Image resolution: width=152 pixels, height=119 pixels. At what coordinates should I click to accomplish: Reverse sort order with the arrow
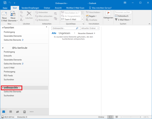[x=95, y=33]
